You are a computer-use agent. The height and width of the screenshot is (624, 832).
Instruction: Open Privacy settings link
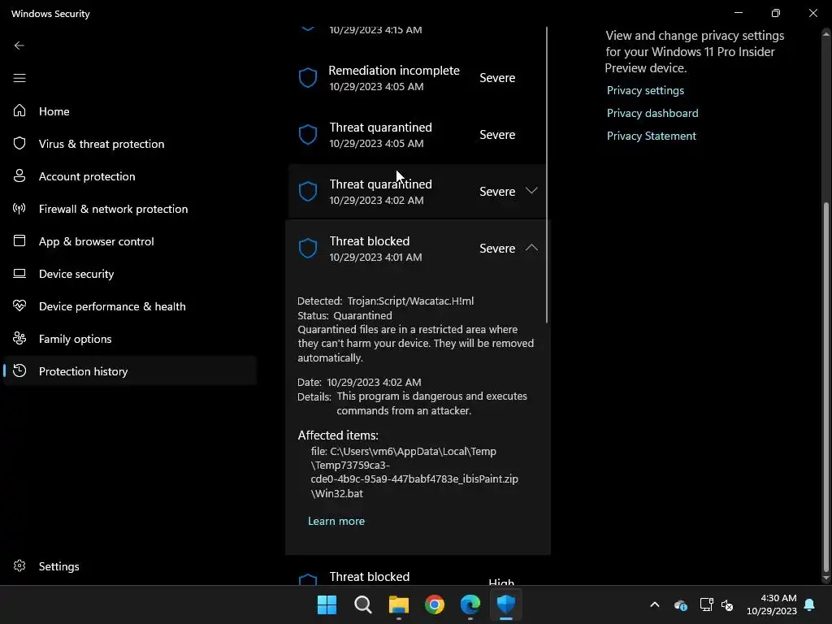click(x=645, y=90)
